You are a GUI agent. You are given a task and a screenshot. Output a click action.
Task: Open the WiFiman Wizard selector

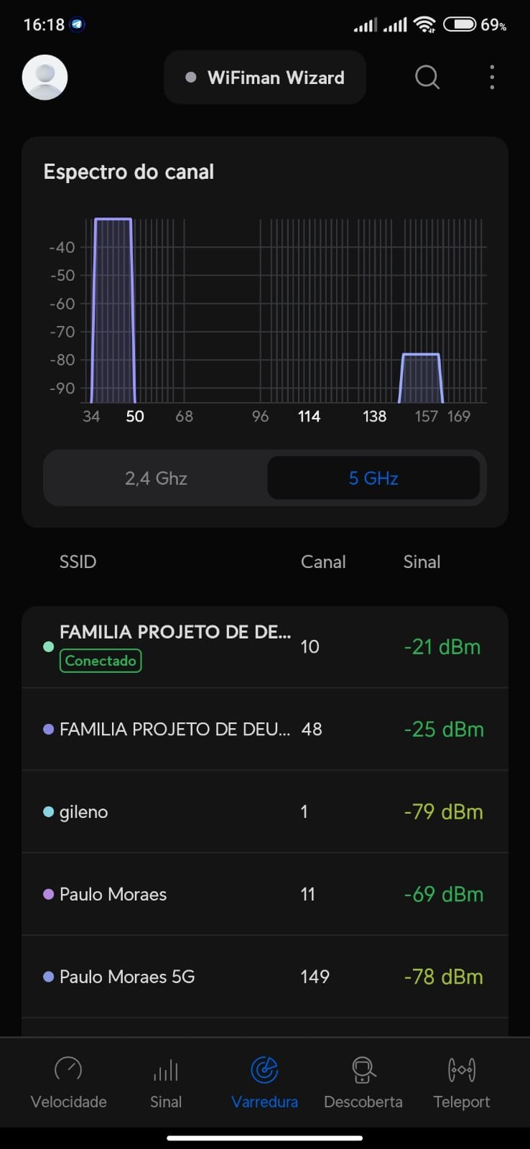pos(265,78)
